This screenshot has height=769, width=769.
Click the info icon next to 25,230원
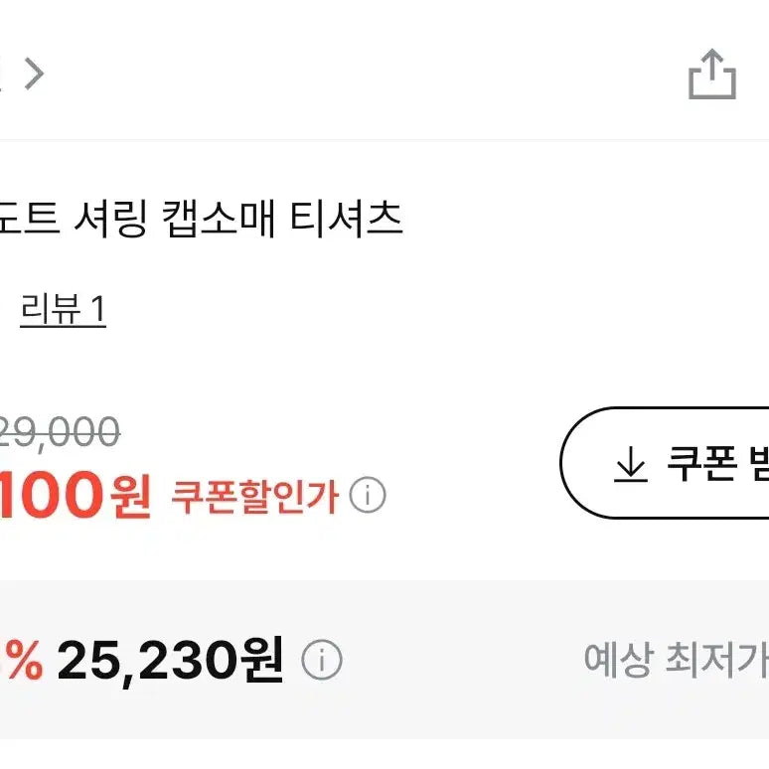click(x=322, y=660)
